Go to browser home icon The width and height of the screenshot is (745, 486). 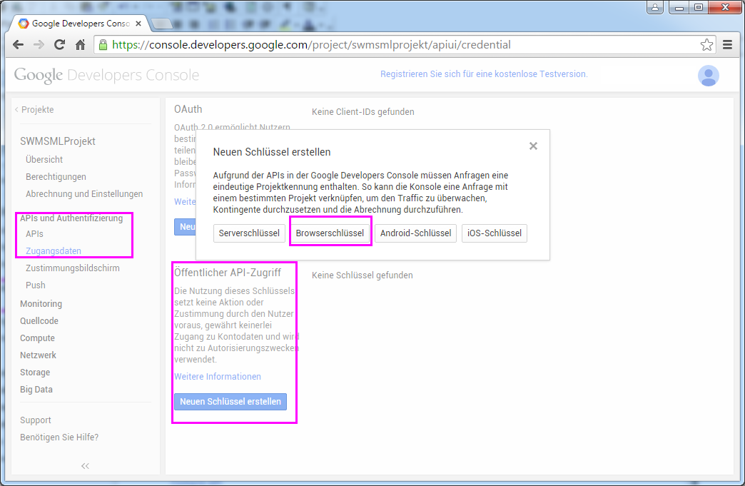pos(81,45)
